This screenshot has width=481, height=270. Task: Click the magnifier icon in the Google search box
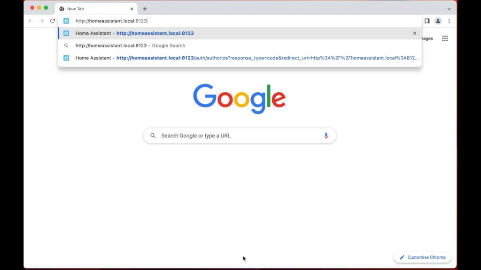click(153, 135)
